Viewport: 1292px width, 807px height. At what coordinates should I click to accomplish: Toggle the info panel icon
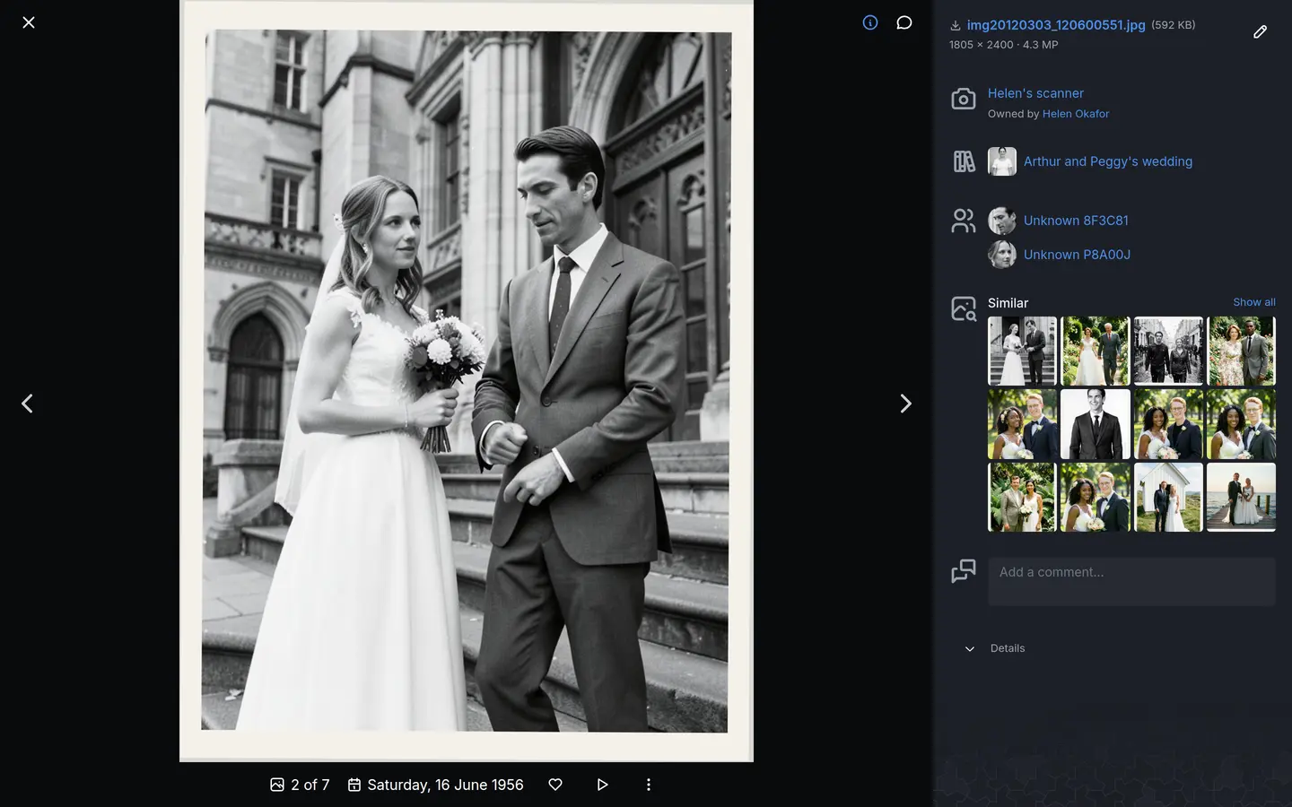click(x=870, y=22)
